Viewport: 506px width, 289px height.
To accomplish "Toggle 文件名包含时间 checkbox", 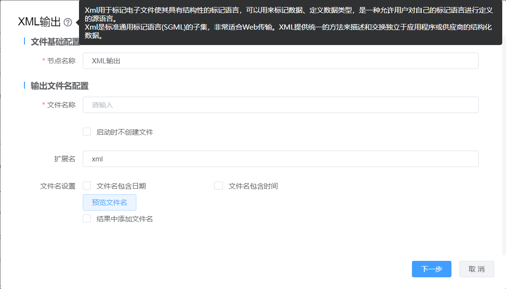I will coord(219,186).
